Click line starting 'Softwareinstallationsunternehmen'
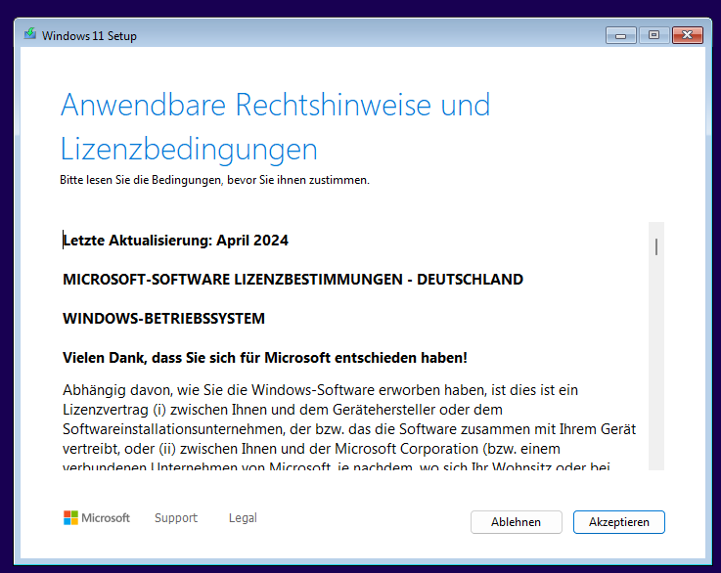Viewport: 721px width, 573px height. [349, 429]
